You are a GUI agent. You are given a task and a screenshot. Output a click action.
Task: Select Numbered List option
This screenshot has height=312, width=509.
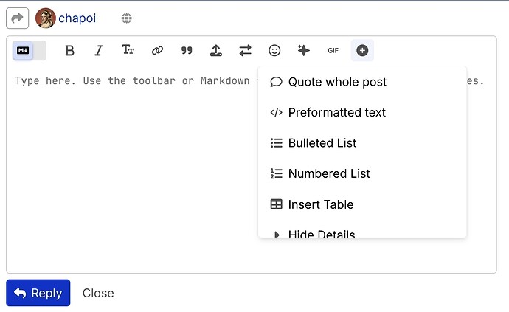pos(362,173)
